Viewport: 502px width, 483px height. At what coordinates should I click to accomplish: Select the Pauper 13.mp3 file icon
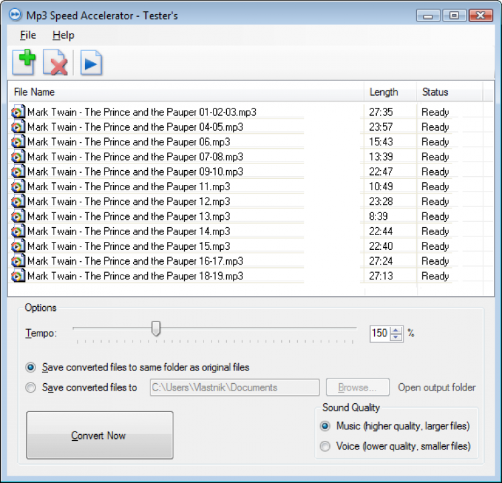[18, 216]
